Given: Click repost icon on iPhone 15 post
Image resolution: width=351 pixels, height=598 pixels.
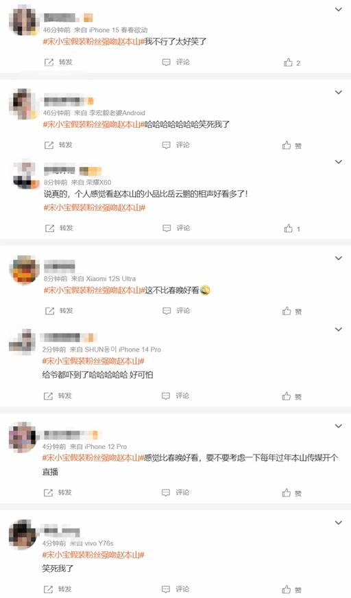Looking at the screenshot, I should (x=49, y=62).
